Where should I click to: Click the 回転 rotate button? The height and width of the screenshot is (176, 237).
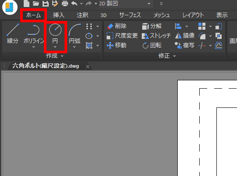click(x=152, y=45)
